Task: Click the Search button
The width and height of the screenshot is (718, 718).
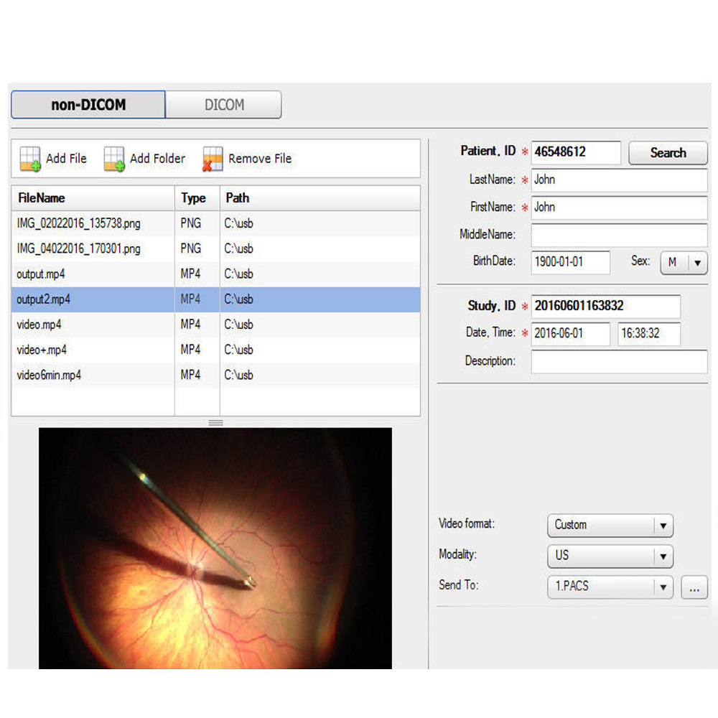Action: [668, 153]
